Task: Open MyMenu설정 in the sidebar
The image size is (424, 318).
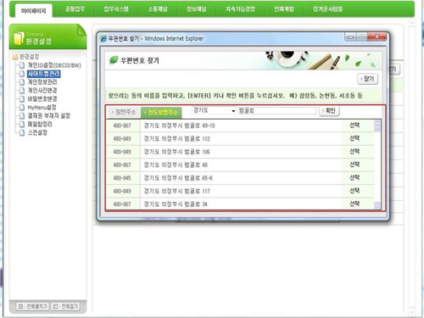Action: (42, 108)
